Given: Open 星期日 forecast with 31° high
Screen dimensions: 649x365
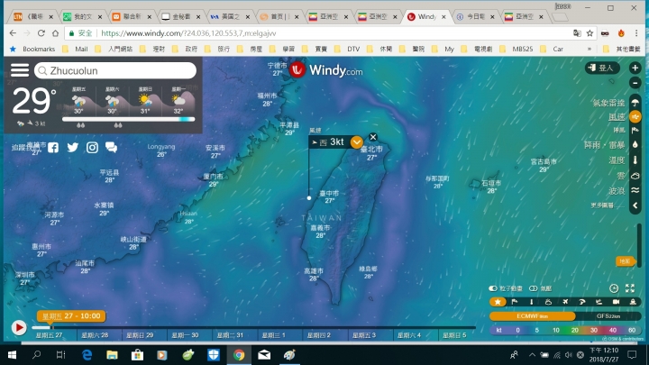Looking at the screenshot, I should click(x=145, y=101).
